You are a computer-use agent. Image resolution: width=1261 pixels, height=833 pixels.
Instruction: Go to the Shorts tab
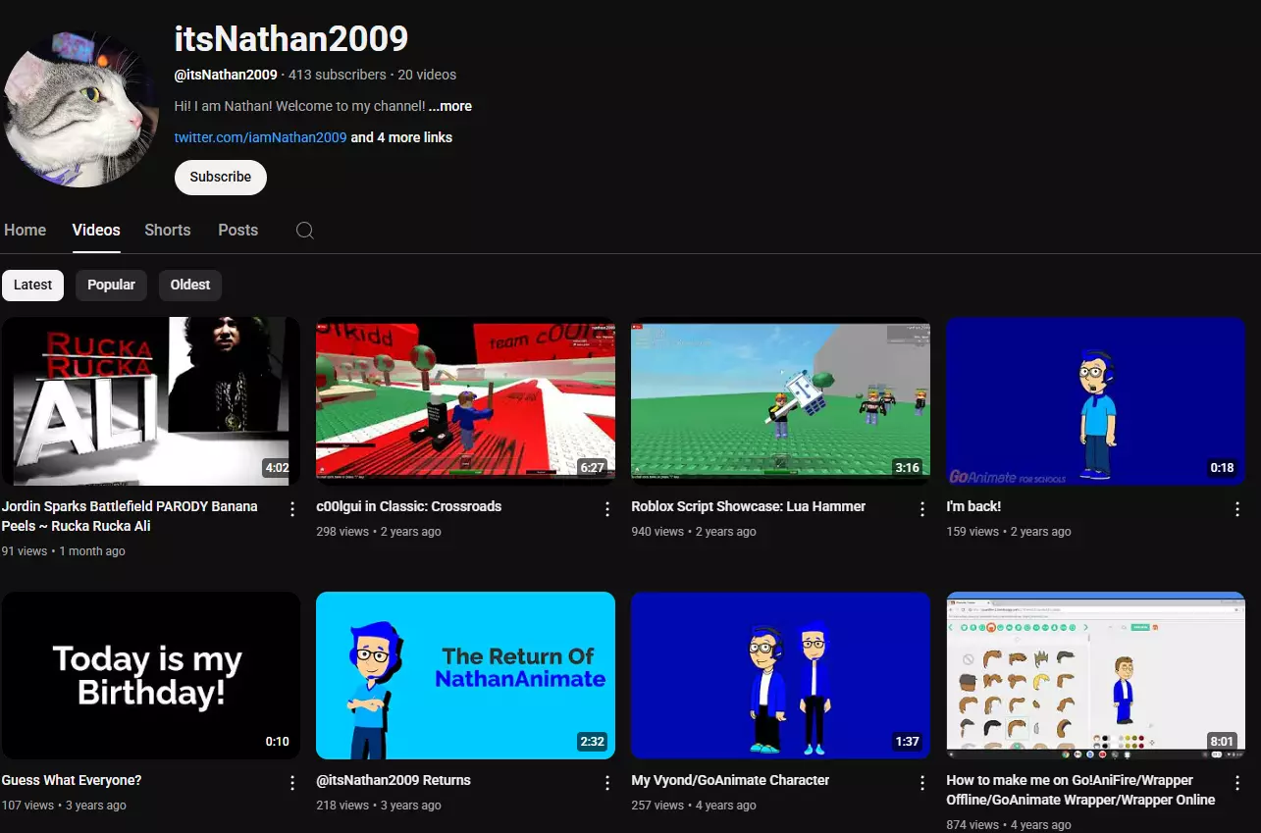pos(168,230)
